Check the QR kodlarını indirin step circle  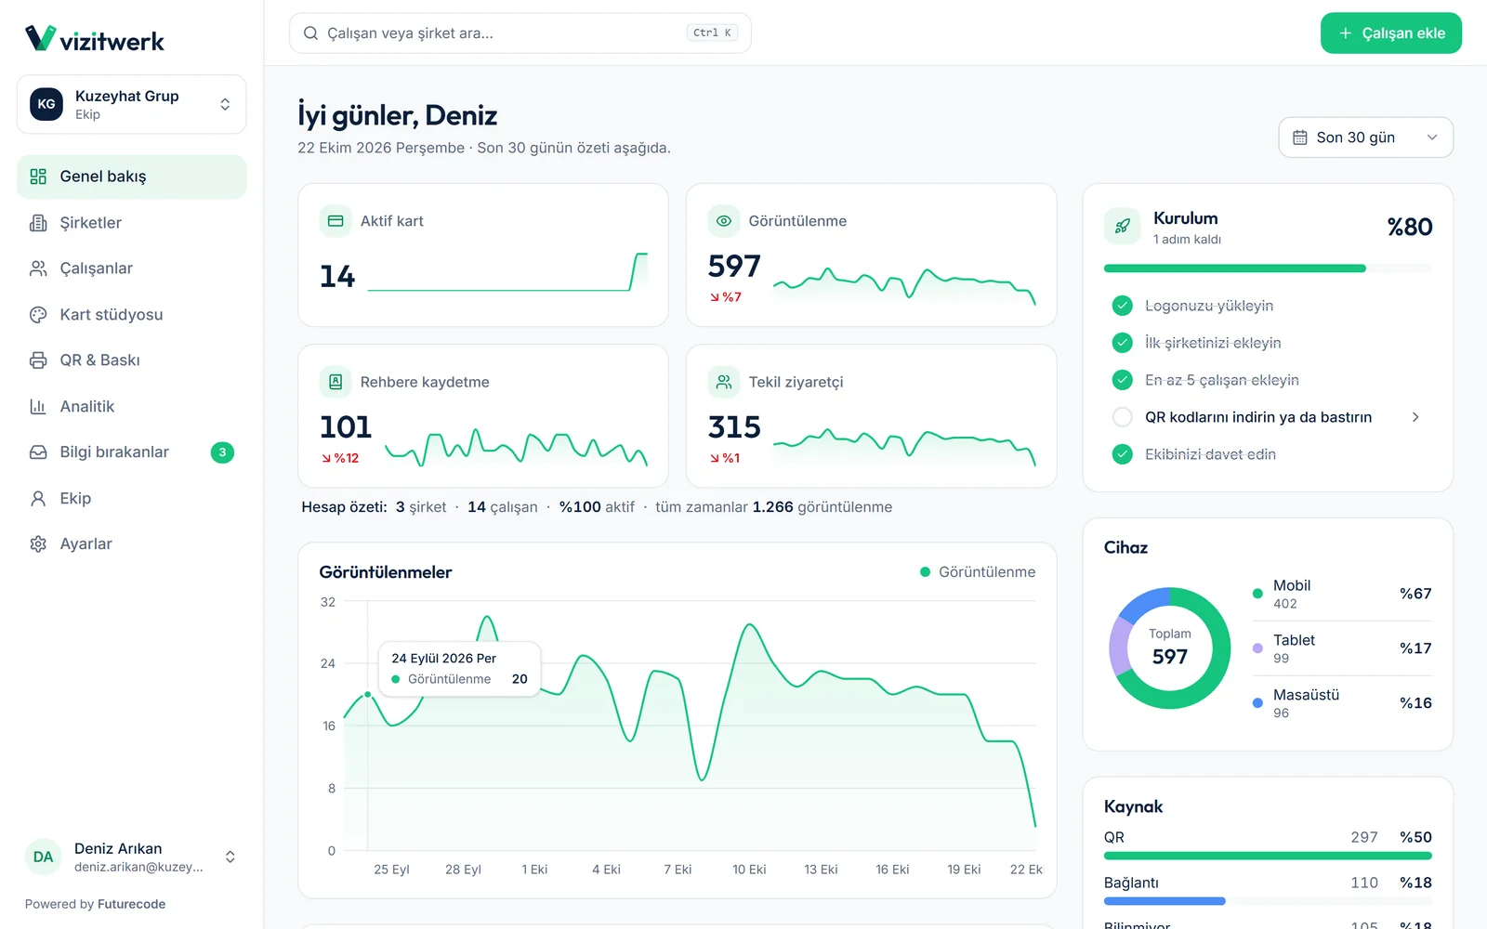click(1123, 417)
